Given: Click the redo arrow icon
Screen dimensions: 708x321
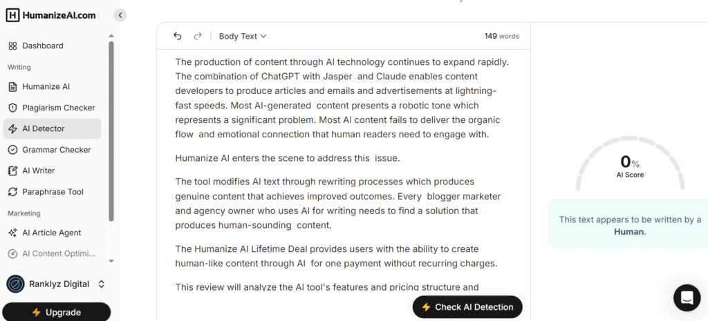Looking at the screenshot, I should coord(198,36).
